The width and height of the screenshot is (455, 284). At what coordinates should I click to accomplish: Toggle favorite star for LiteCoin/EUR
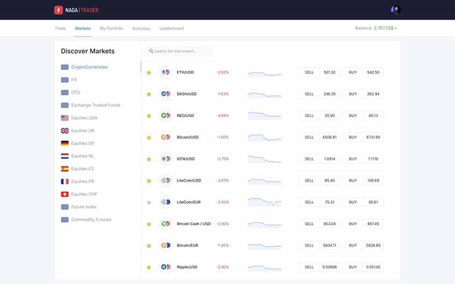tap(149, 203)
